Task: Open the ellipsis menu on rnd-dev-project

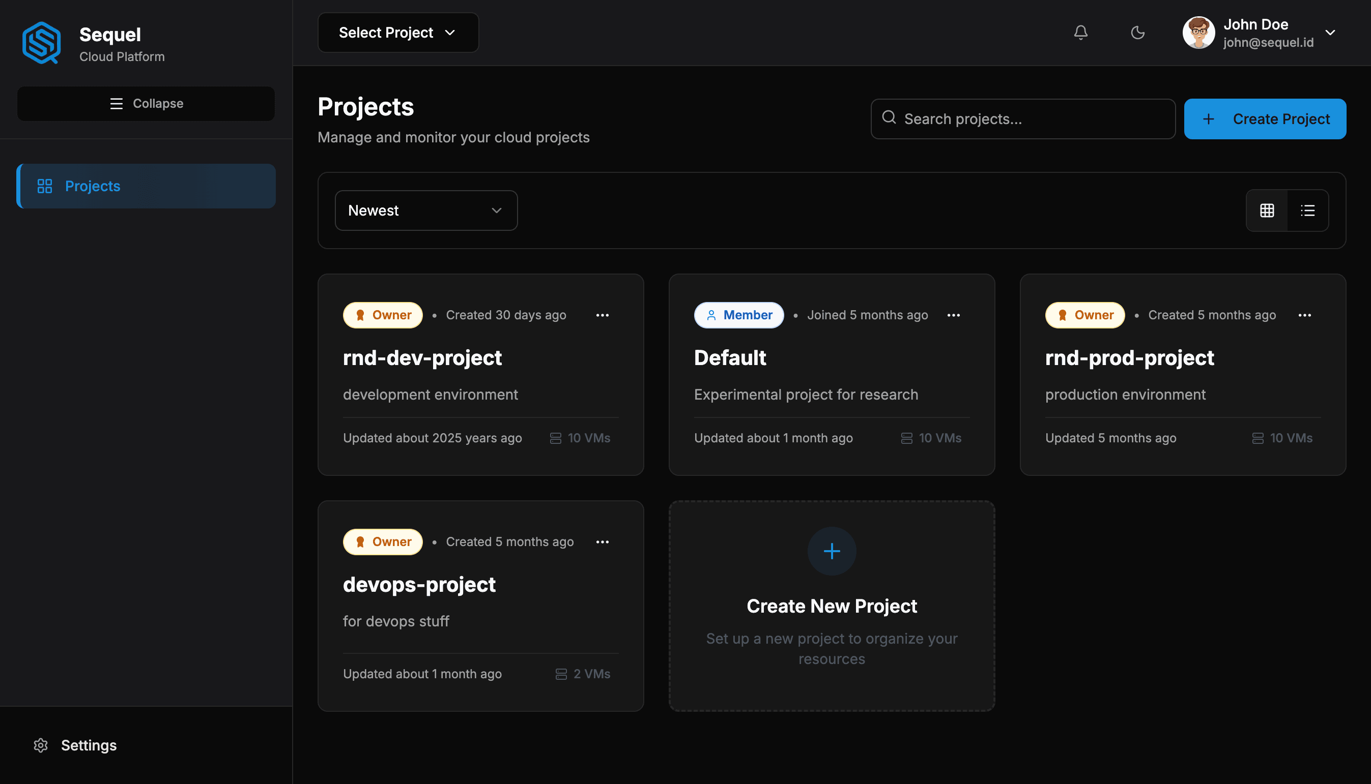Action: (603, 315)
